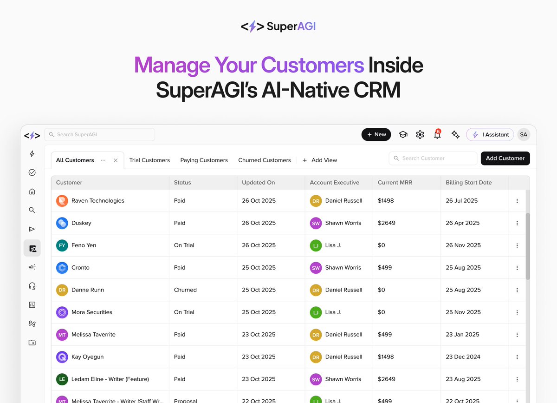Open the Duskey customer

coord(81,223)
